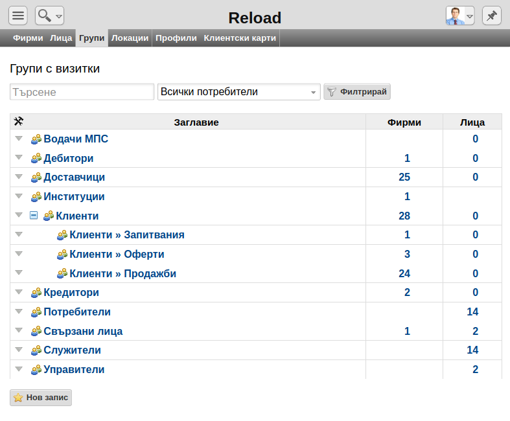
Task: Switch to the Лица tab
Action: coord(61,38)
